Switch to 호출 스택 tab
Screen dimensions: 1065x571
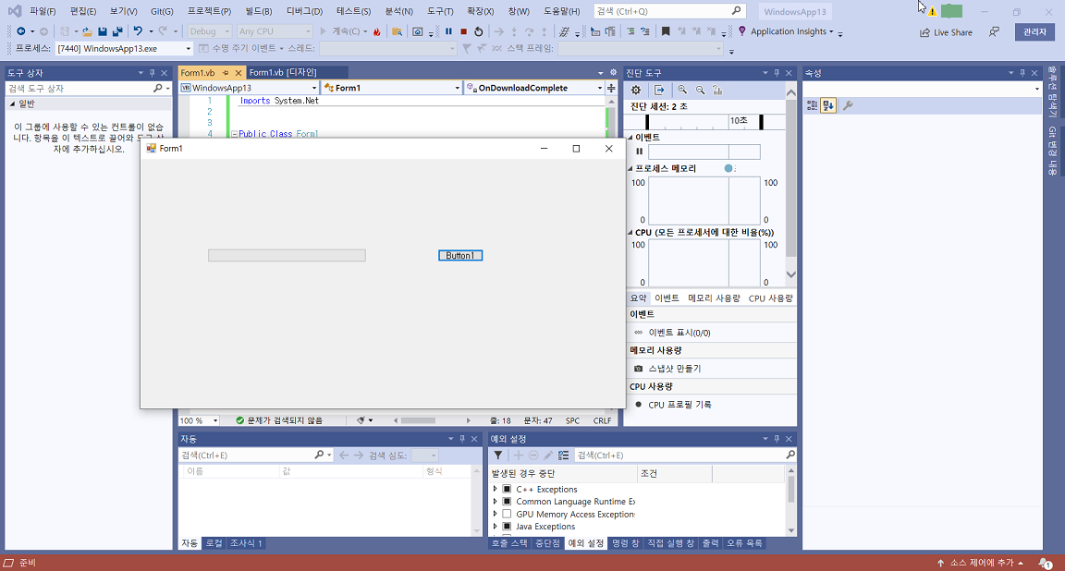coord(509,543)
